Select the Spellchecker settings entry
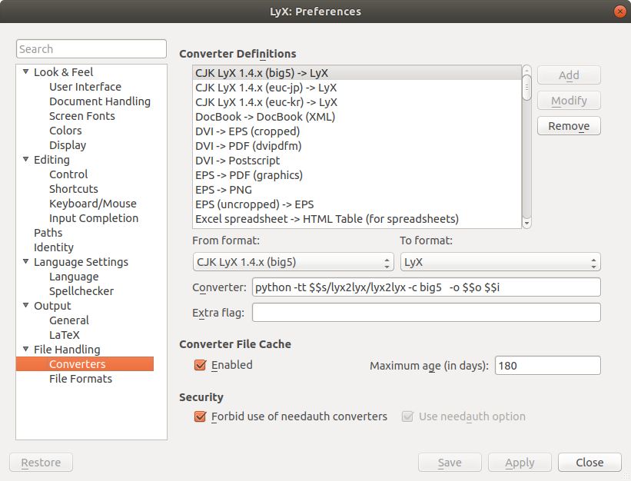Image resolution: width=631 pixels, height=481 pixels. [81, 291]
